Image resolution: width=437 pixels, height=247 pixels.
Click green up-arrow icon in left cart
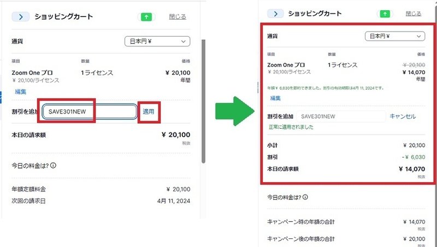click(146, 17)
